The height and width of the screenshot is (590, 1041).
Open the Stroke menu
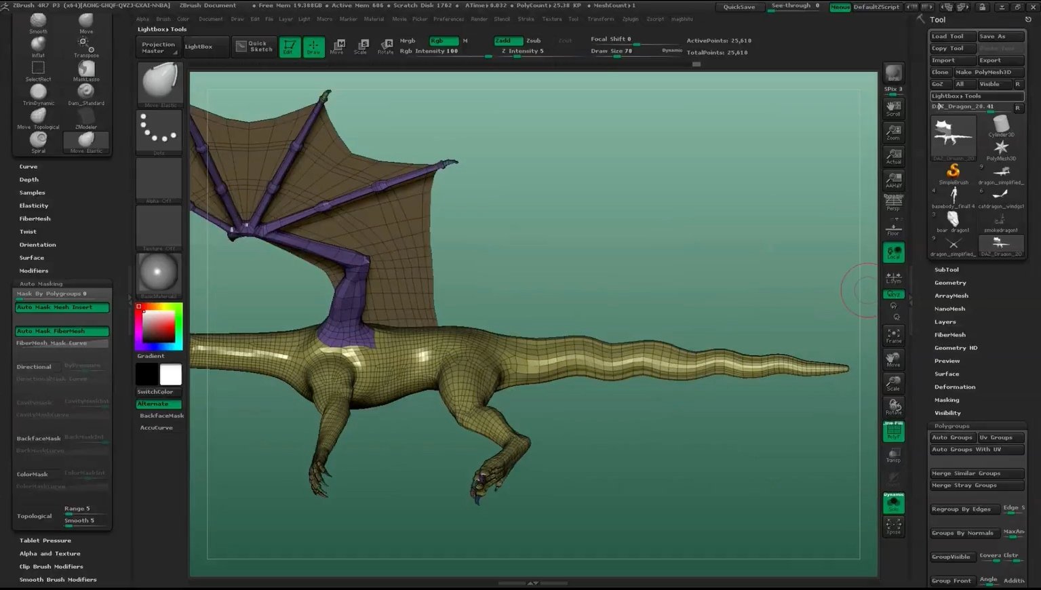pos(526,19)
